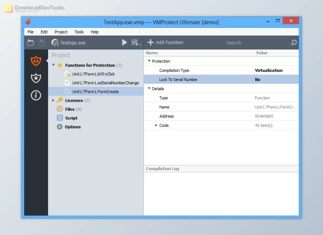Click the 42 item(s) Code value
The width and height of the screenshot is (323, 235).
264,125
